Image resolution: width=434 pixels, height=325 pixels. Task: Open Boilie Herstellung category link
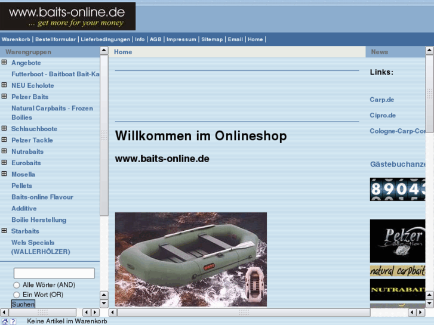click(x=39, y=220)
